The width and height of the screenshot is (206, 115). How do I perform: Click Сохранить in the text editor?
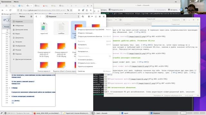coord(176,20)
